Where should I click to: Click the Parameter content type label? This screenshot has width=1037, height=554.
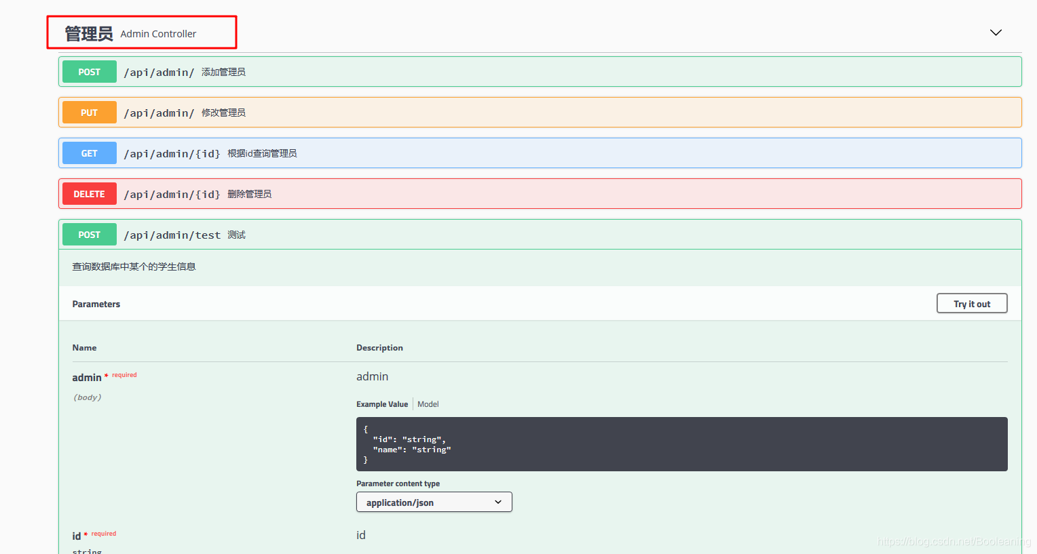(x=398, y=483)
